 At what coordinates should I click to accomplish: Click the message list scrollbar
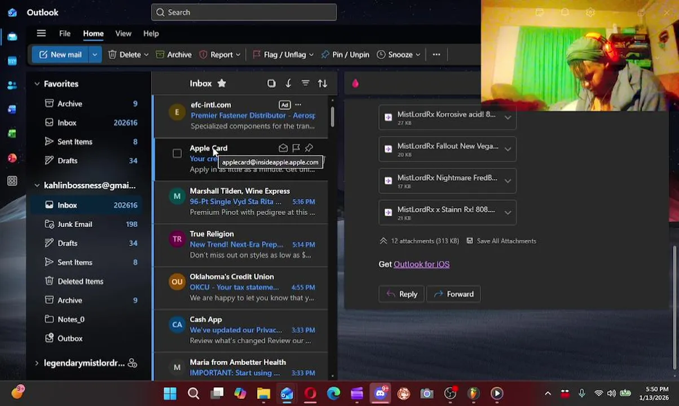coord(332,116)
